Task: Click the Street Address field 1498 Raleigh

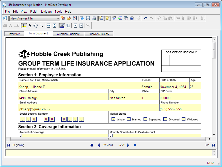Action: [x=63, y=97]
